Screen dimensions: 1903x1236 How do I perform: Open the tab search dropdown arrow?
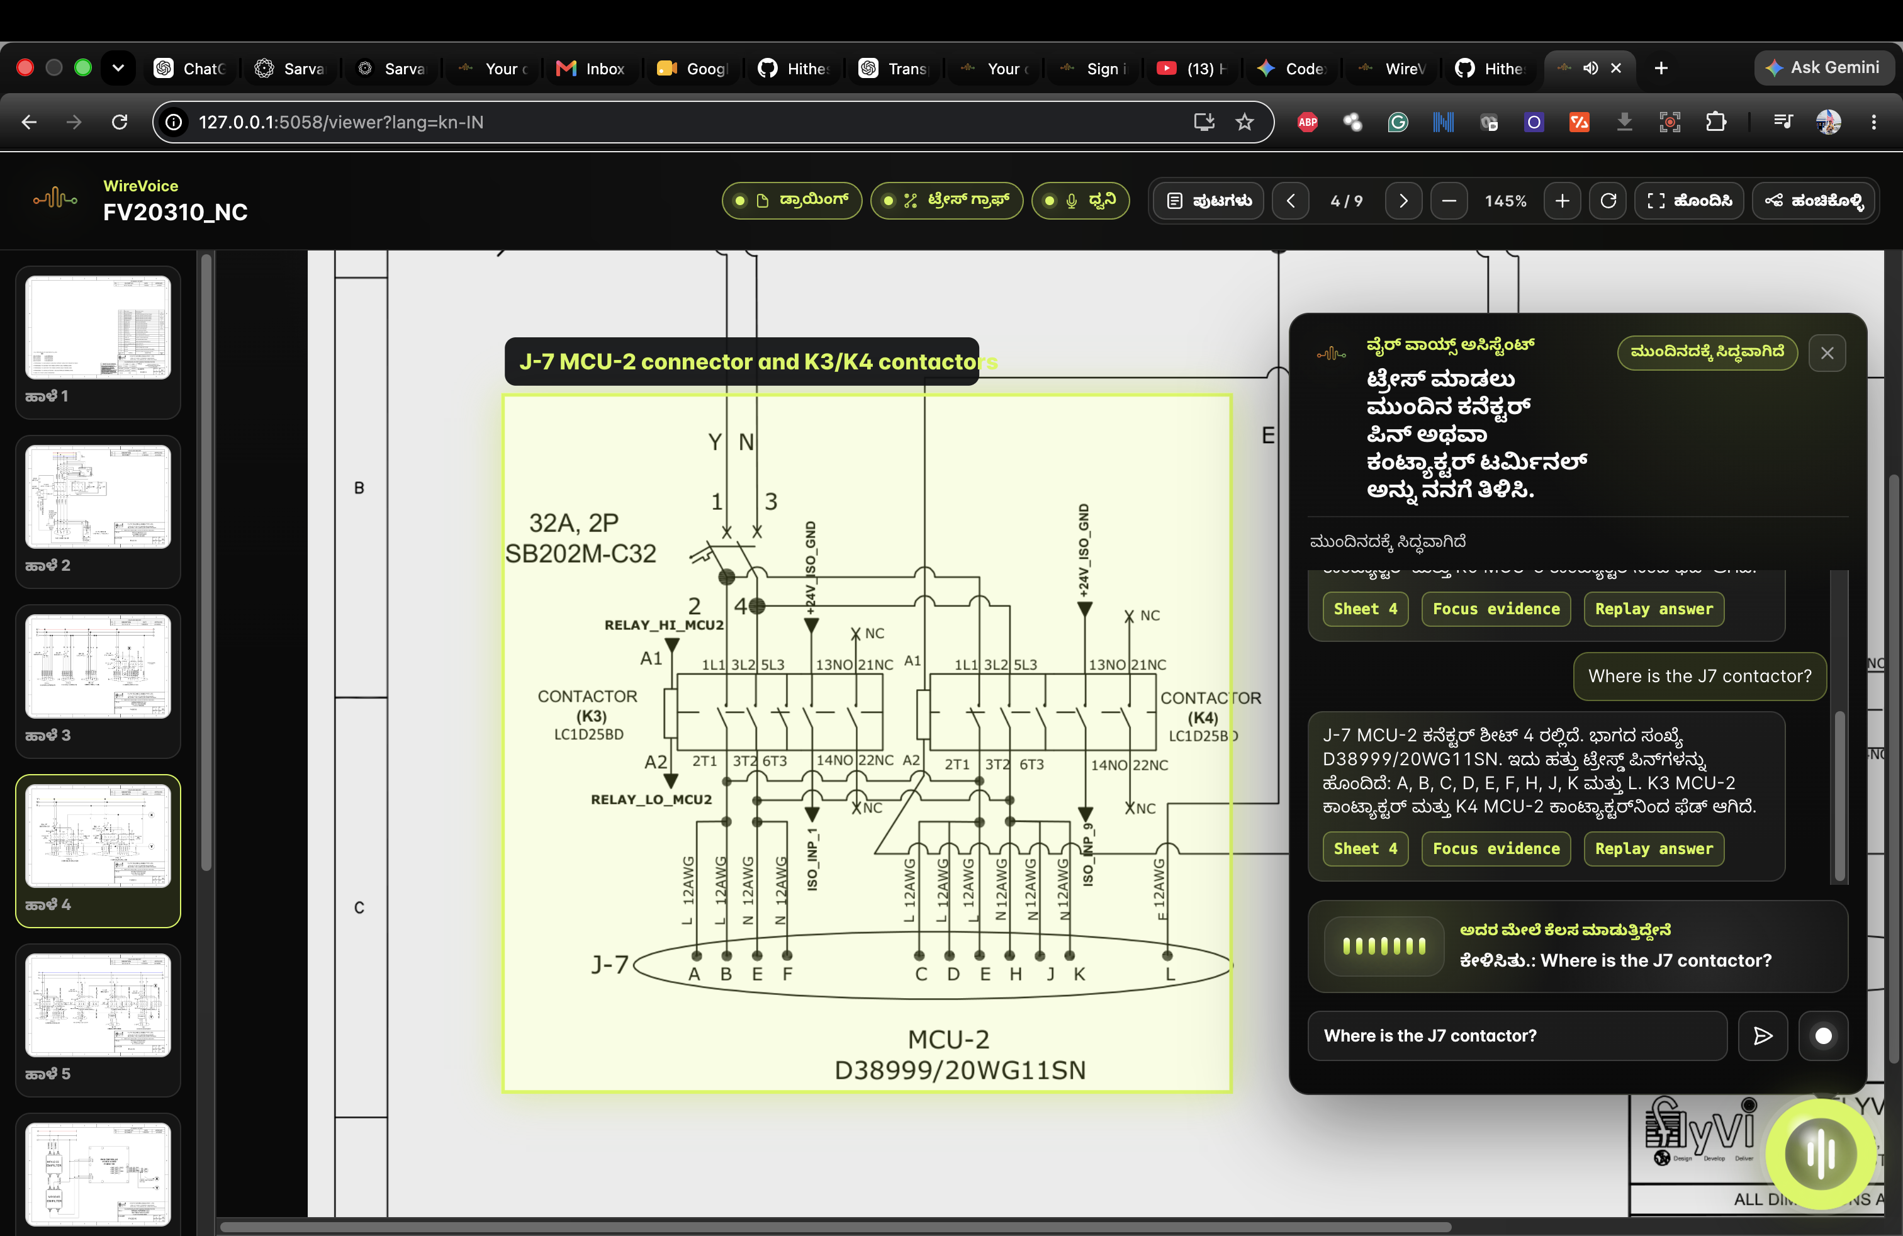118,68
